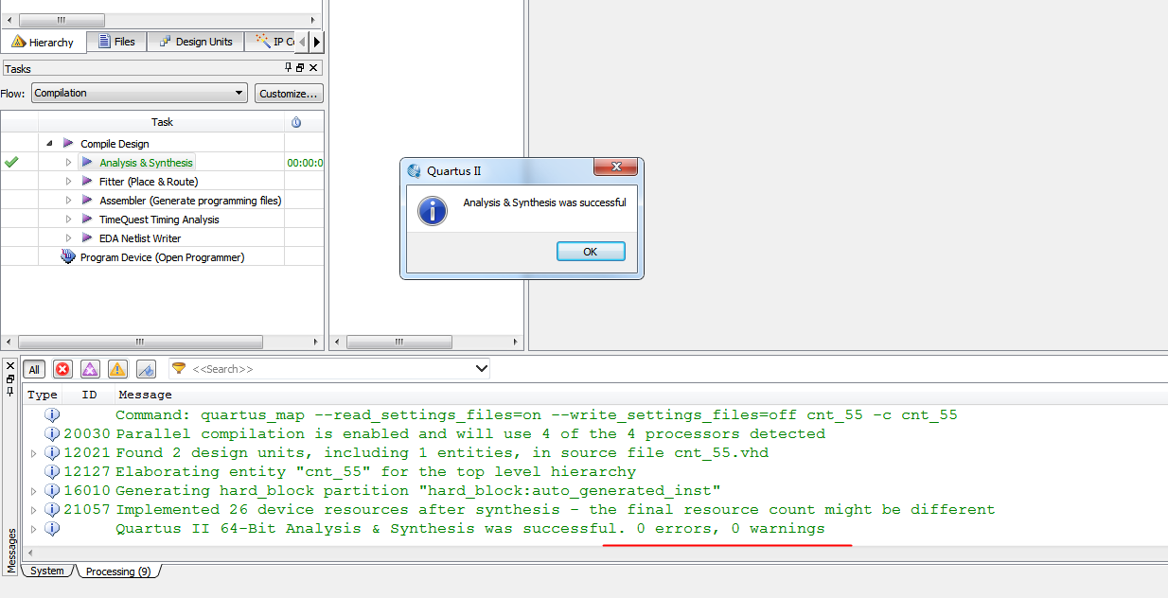
Task: Switch to the Processing (9) tab
Action: pos(117,572)
